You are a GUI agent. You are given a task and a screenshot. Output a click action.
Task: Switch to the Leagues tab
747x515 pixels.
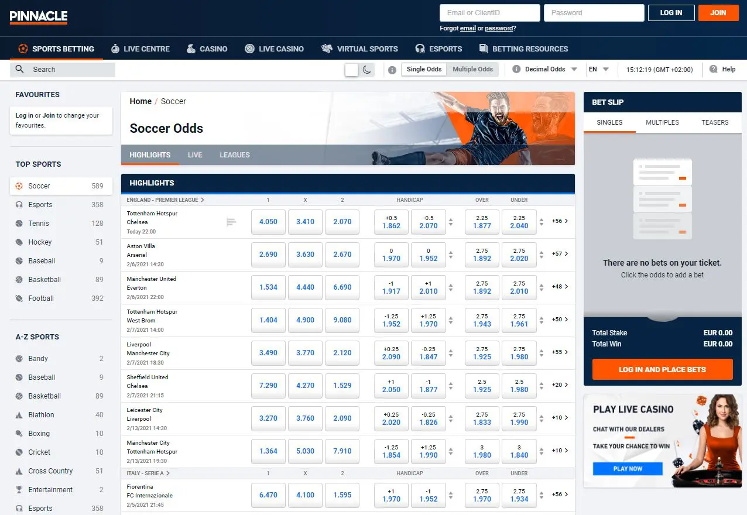point(235,155)
